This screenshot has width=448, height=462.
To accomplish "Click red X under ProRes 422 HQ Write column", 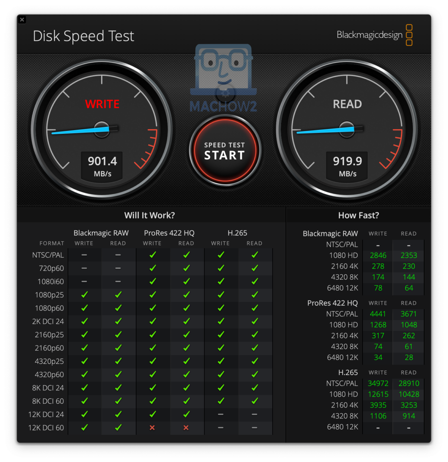I will (152, 428).
